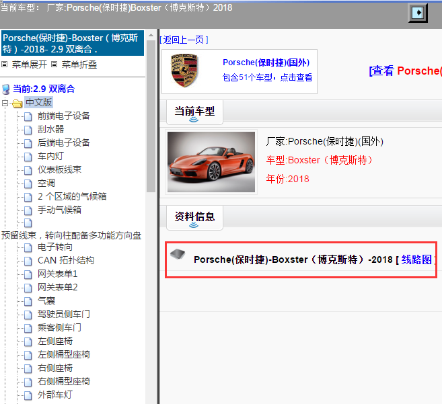Click the left panel scrollbar up arrow

[151, 35]
